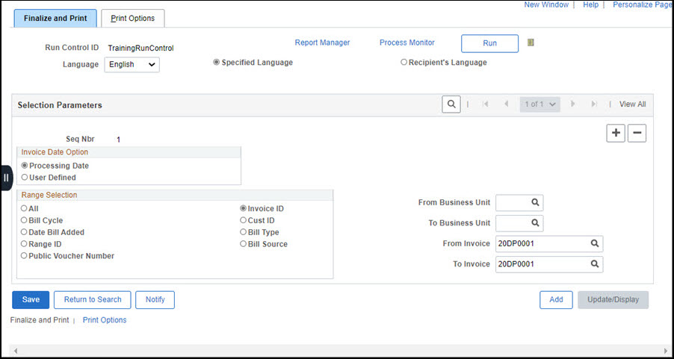Open From Business Unit lookup magnifier

[536, 202]
